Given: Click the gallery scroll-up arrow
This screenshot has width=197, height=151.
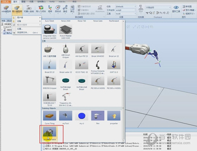Looking at the screenshot, I should (x=123, y=21).
